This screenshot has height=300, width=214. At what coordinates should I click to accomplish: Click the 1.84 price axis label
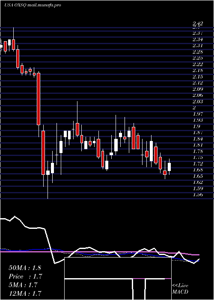coord(198,139)
